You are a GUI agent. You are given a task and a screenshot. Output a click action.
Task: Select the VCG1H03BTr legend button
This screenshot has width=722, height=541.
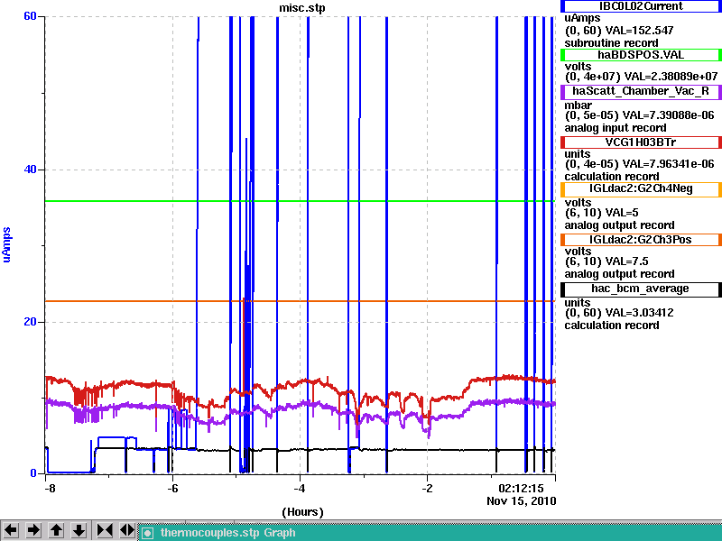point(641,142)
